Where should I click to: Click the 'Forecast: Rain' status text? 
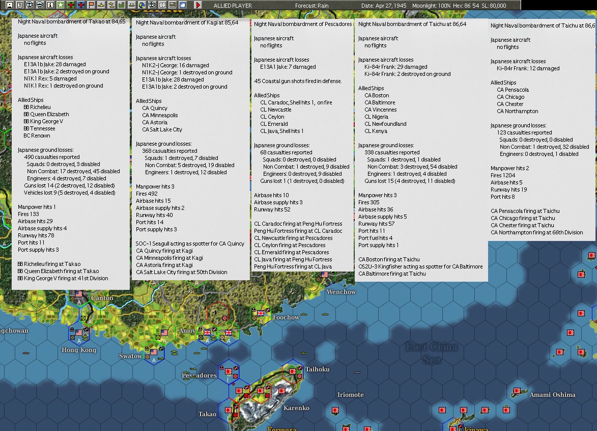point(312,6)
